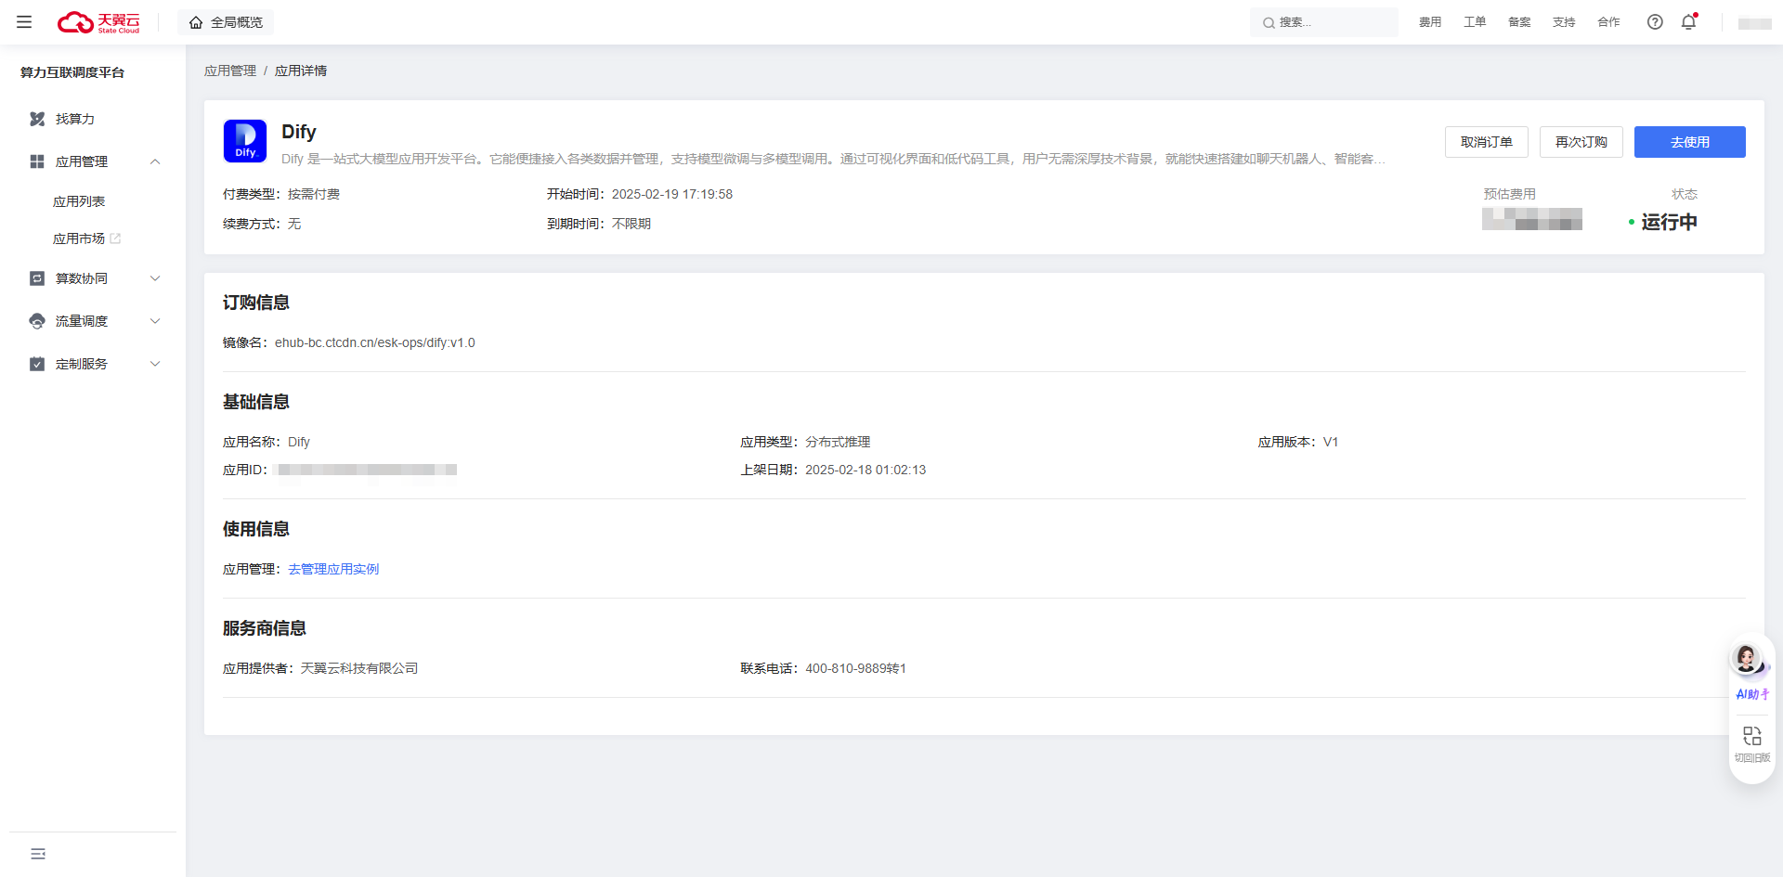The height and width of the screenshot is (877, 1783).
Task: Open the 工单 top menu
Action: (x=1475, y=22)
